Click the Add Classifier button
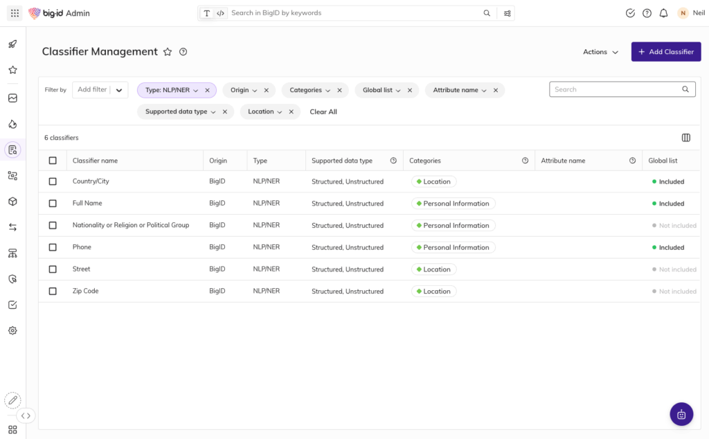This screenshot has width=709, height=439. 665,52
